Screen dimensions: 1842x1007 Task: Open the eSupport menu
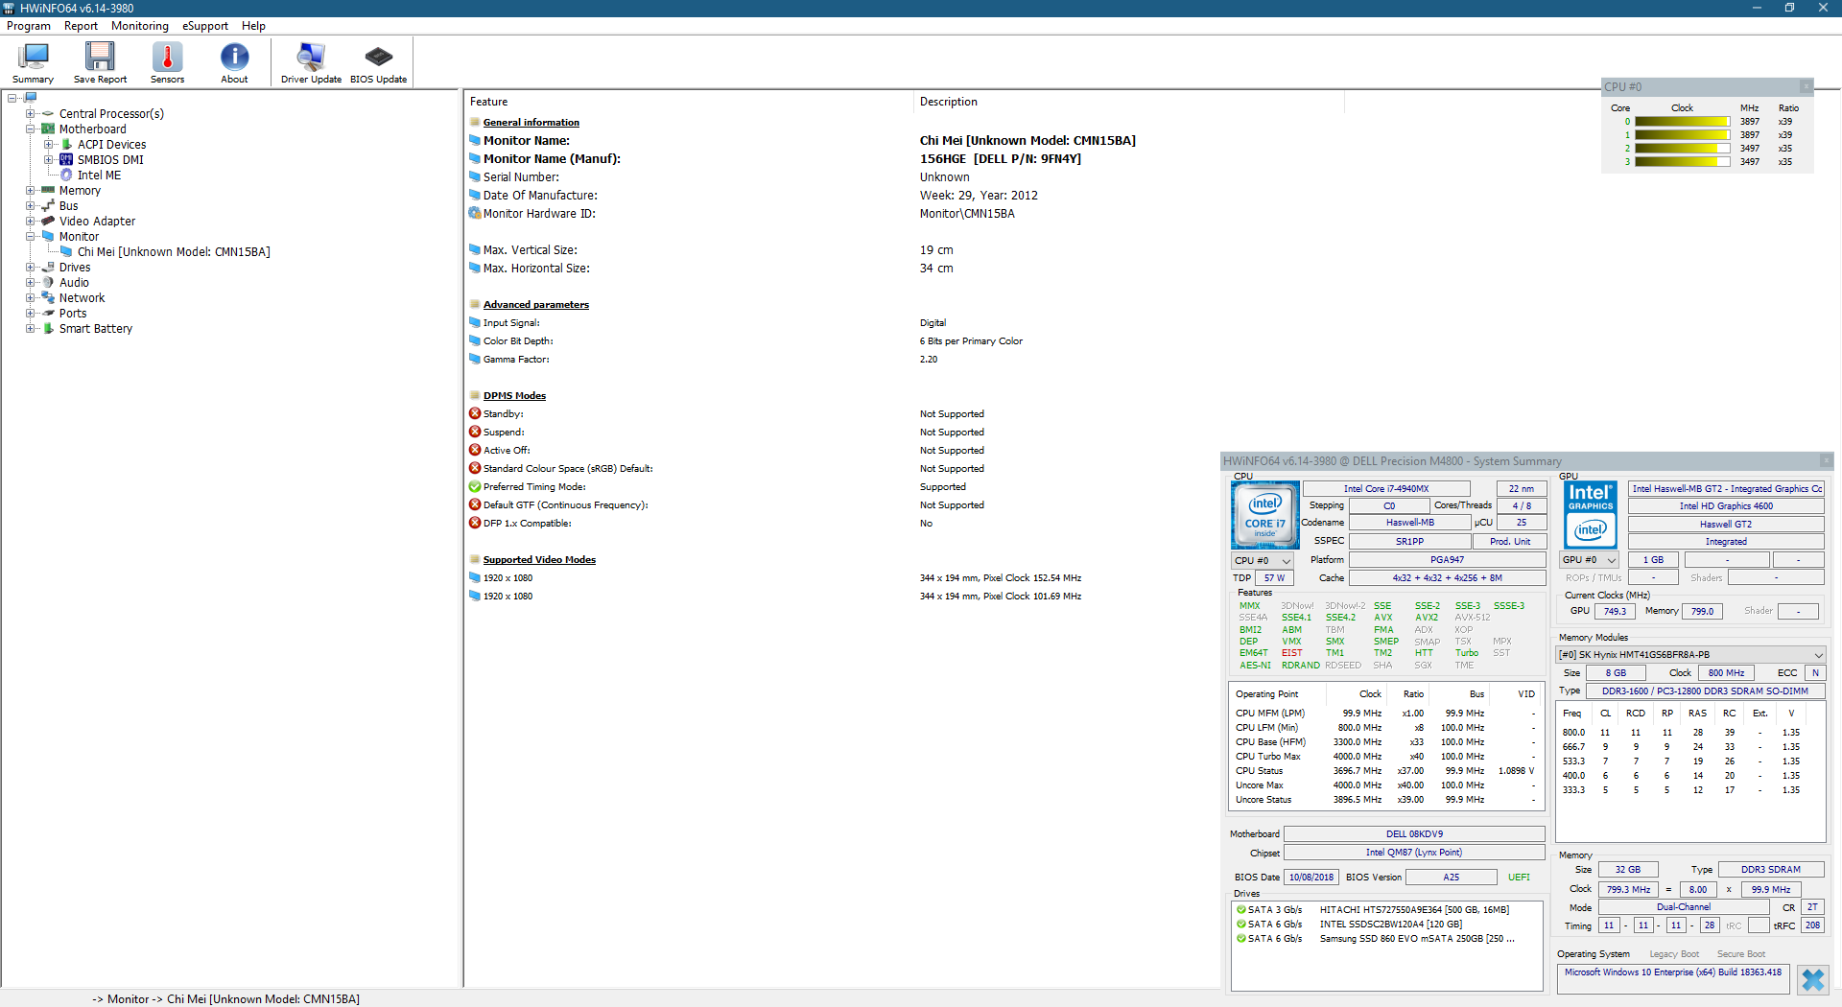pos(205,26)
